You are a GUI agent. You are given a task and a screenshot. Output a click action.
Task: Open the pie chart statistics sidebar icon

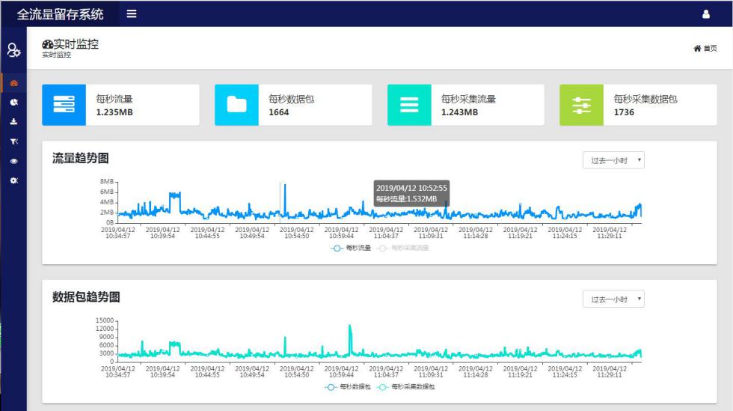[x=13, y=102]
